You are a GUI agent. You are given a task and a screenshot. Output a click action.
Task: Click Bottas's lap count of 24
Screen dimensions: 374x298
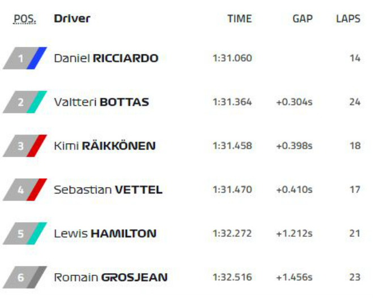(355, 102)
